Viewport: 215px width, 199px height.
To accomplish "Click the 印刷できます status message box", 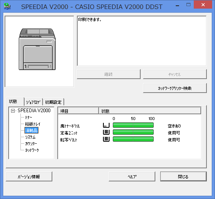I will click(142, 41).
